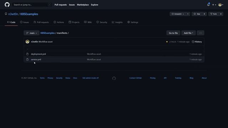Switch to the Code tab

click(x=11, y=22)
